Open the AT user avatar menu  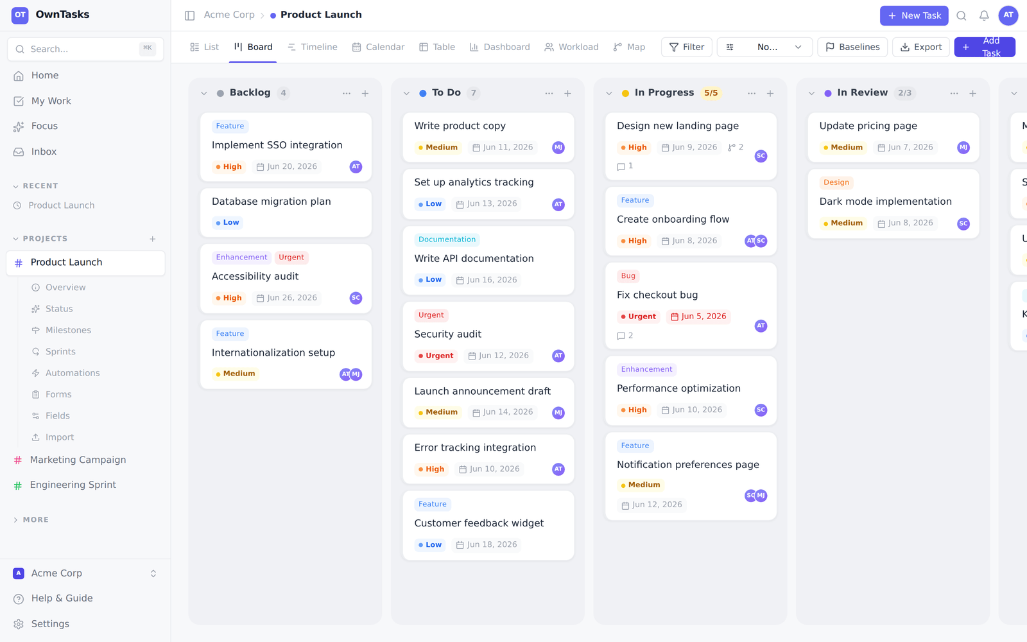click(x=1008, y=15)
